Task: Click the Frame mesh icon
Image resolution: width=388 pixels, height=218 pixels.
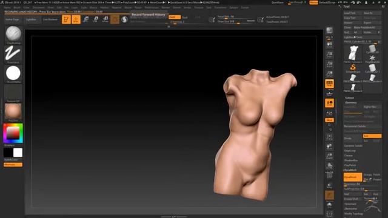Action: click(329, 137)
